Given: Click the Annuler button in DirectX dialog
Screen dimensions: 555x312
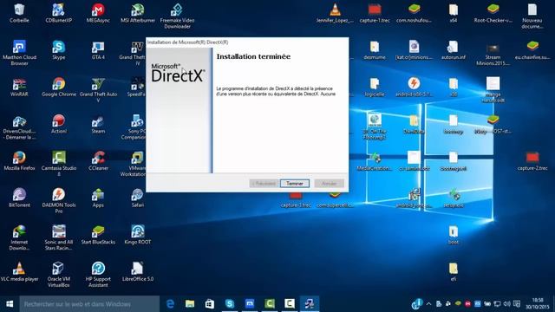Looking at the screenshot, I should tap(329, 183).
